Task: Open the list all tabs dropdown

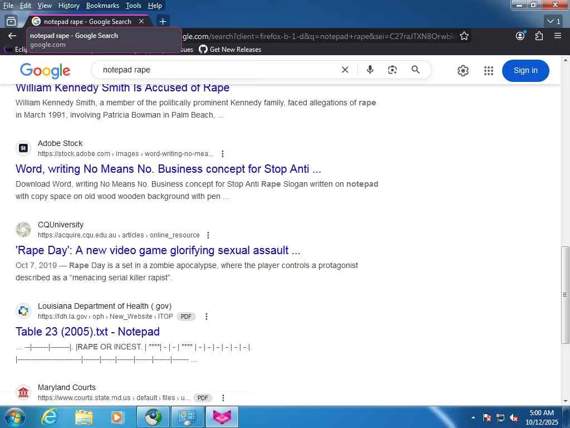Action: tap(554, 22)
